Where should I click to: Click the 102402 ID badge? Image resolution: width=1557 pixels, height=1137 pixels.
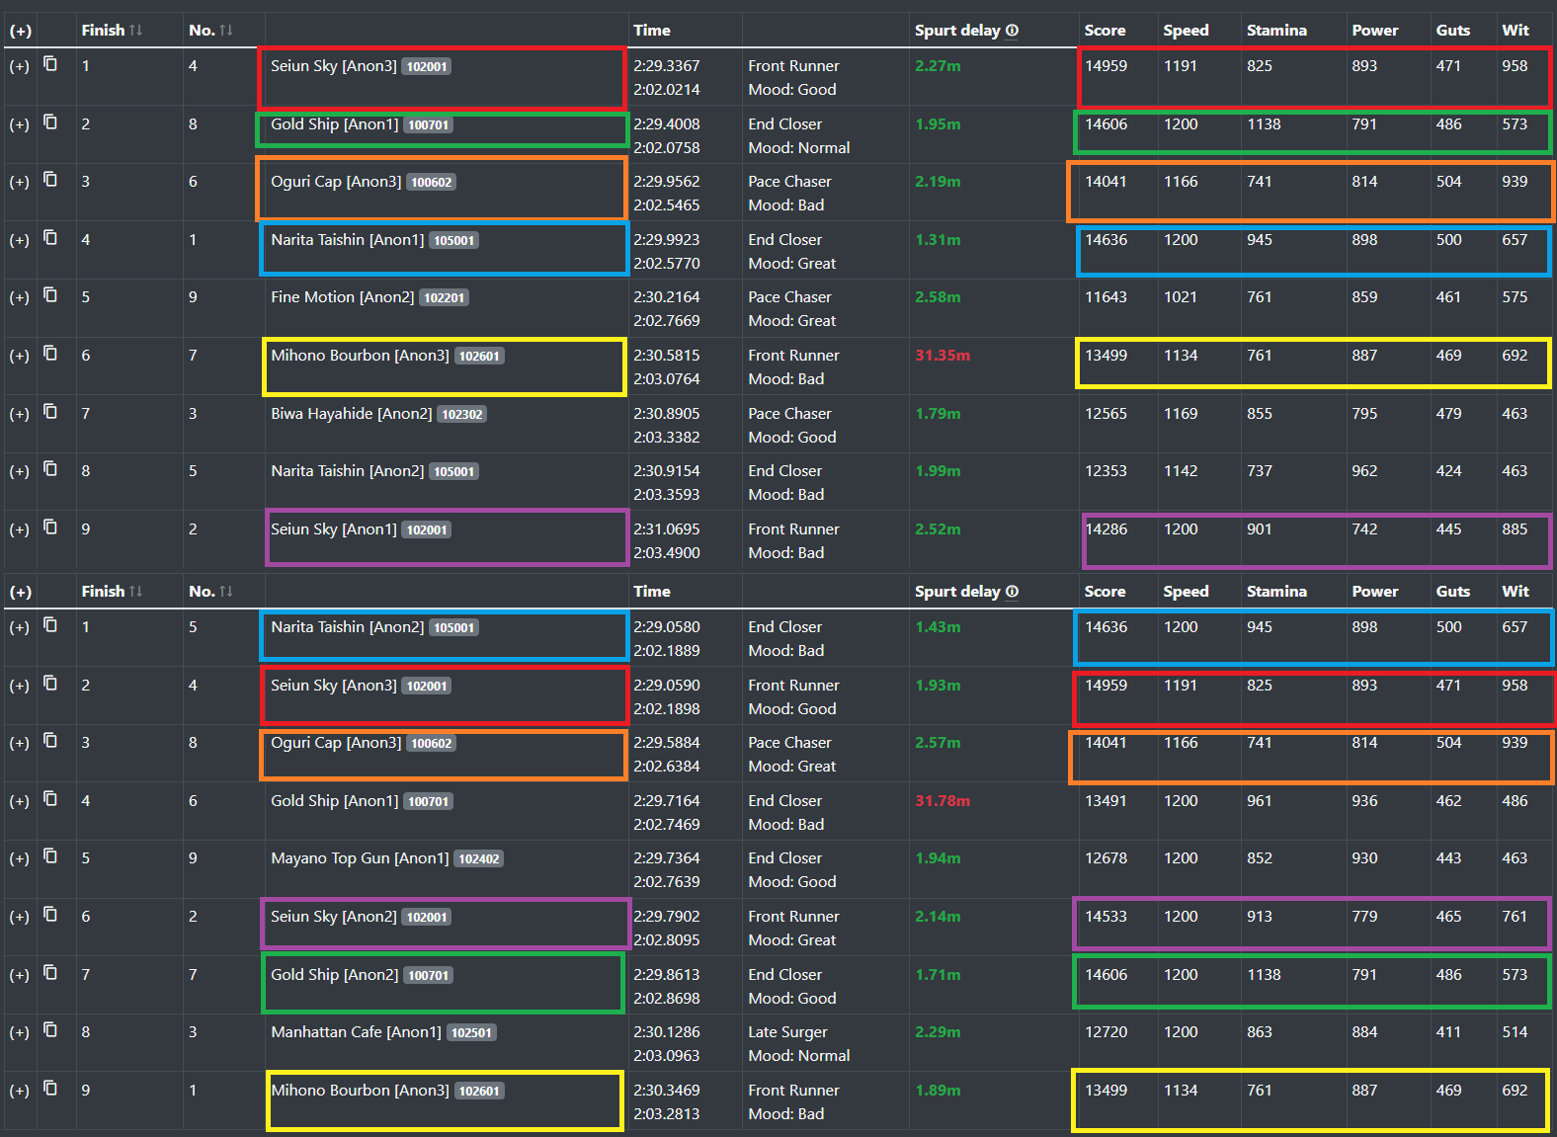click(479, 859)
